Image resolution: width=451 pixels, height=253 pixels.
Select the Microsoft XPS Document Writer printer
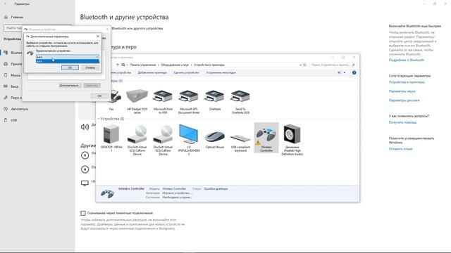point(188,96)
